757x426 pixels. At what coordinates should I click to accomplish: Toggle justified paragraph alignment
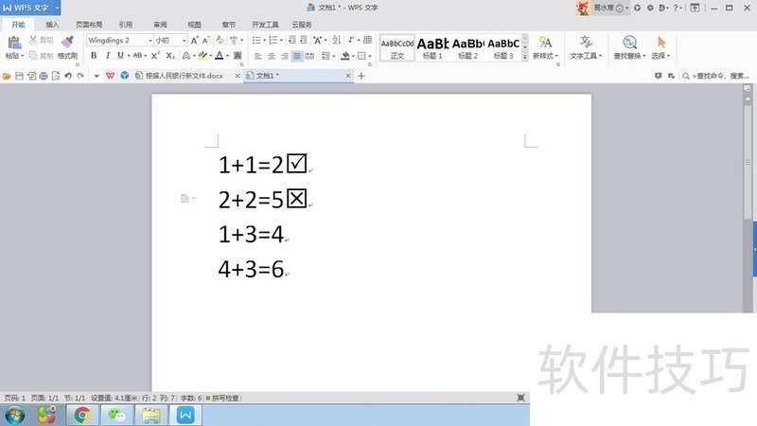[297, 56]
